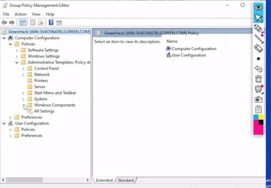Switch to the Extended tab
The height and width of the screenshot is (188, 271).
104,180
